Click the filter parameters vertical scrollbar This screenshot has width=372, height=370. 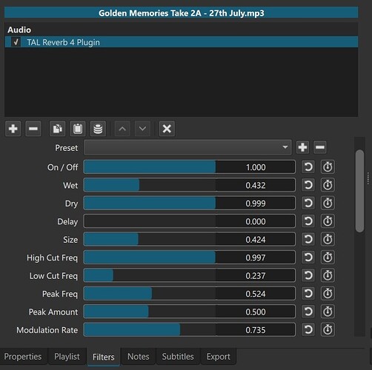pos(359,191)
